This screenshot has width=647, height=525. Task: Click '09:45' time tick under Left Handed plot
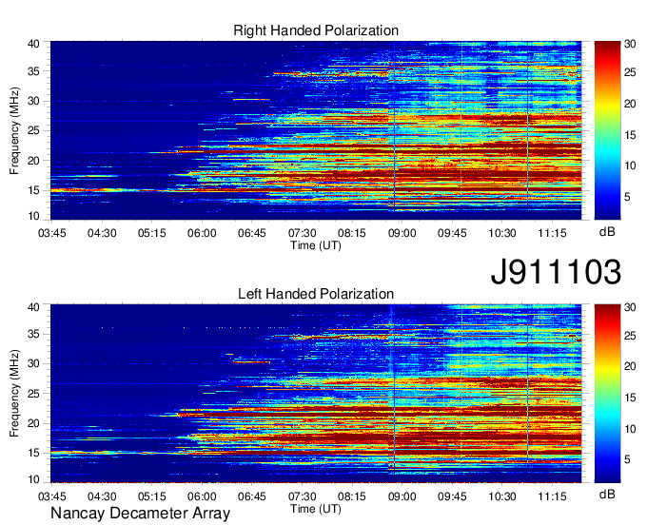click(x=452, y=496)
